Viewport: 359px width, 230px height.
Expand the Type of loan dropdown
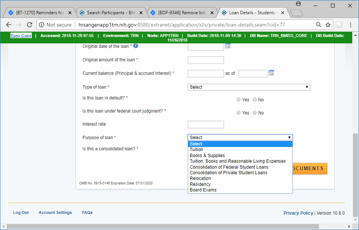[x=249, y=87]
